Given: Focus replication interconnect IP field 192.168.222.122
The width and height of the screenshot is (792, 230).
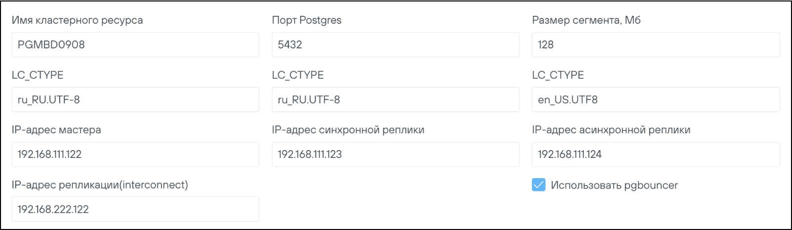Looking at the screenshot, I should click(135, 209).
